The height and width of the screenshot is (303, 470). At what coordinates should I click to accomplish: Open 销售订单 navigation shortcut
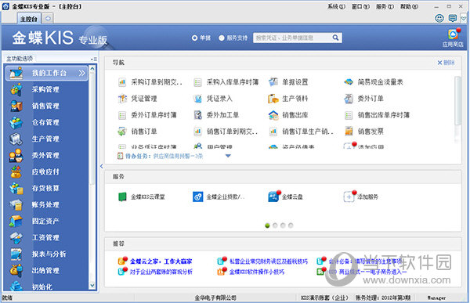138,132
